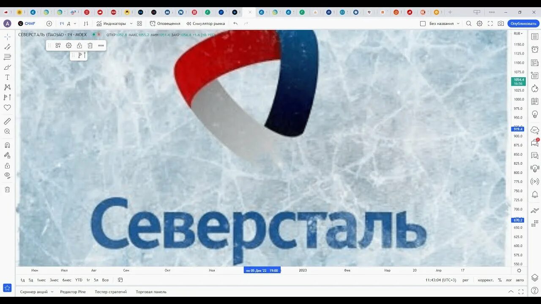Open public chats cloud icon
Image resolution: width=541 pixels, height=304 pixels.
pyautogui.click(x=535, y=130)
